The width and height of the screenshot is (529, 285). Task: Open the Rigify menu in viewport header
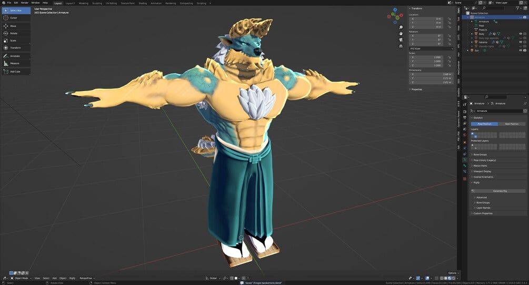[72, 278]
